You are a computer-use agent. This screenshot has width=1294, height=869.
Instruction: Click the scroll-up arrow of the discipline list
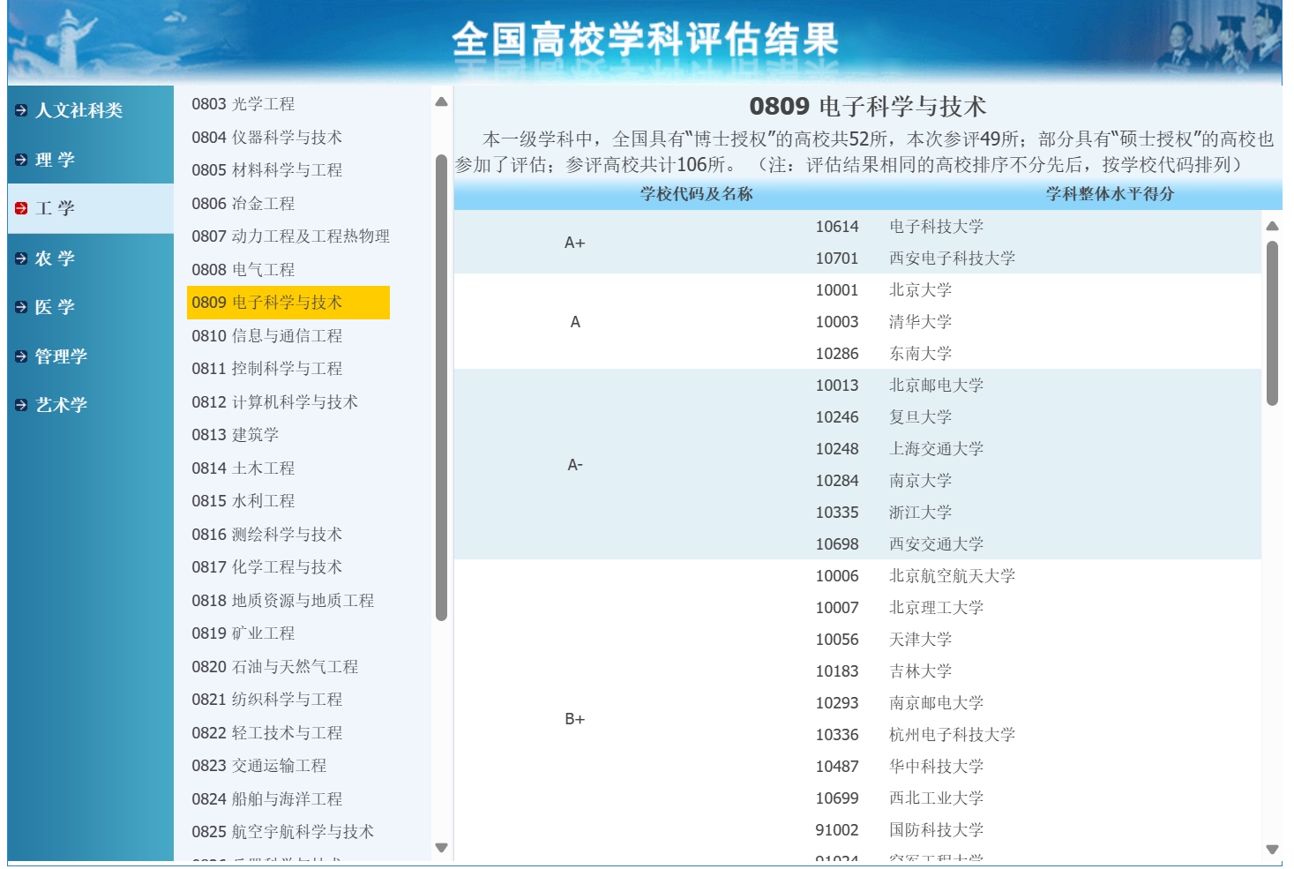coord(439,100)
